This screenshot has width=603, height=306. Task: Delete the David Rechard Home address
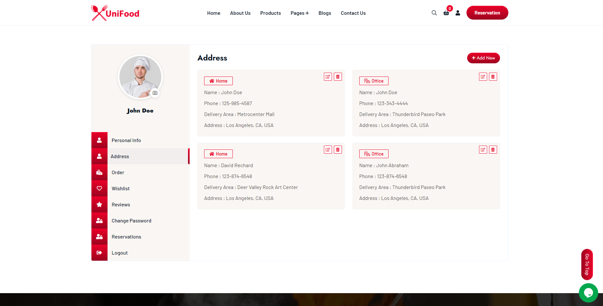pyautogui.click(x=338, y=150)
